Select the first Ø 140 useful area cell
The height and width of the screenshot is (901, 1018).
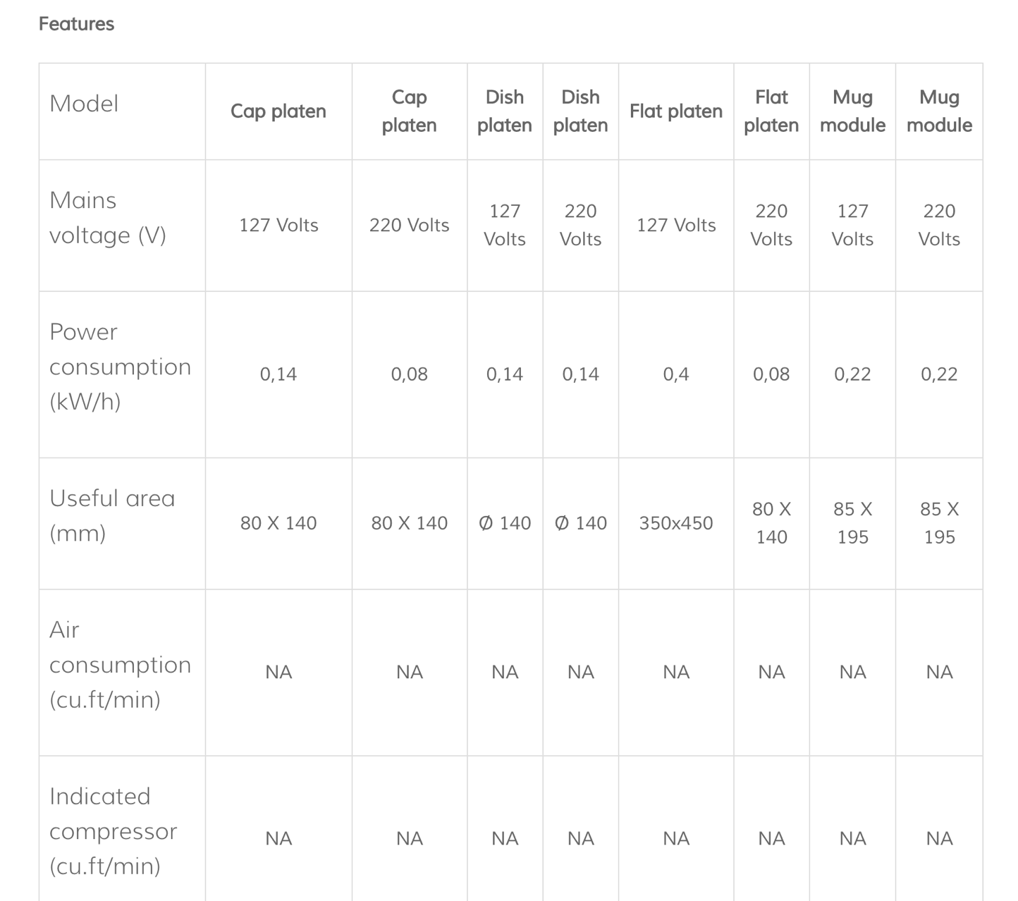[x=504, y=523]
